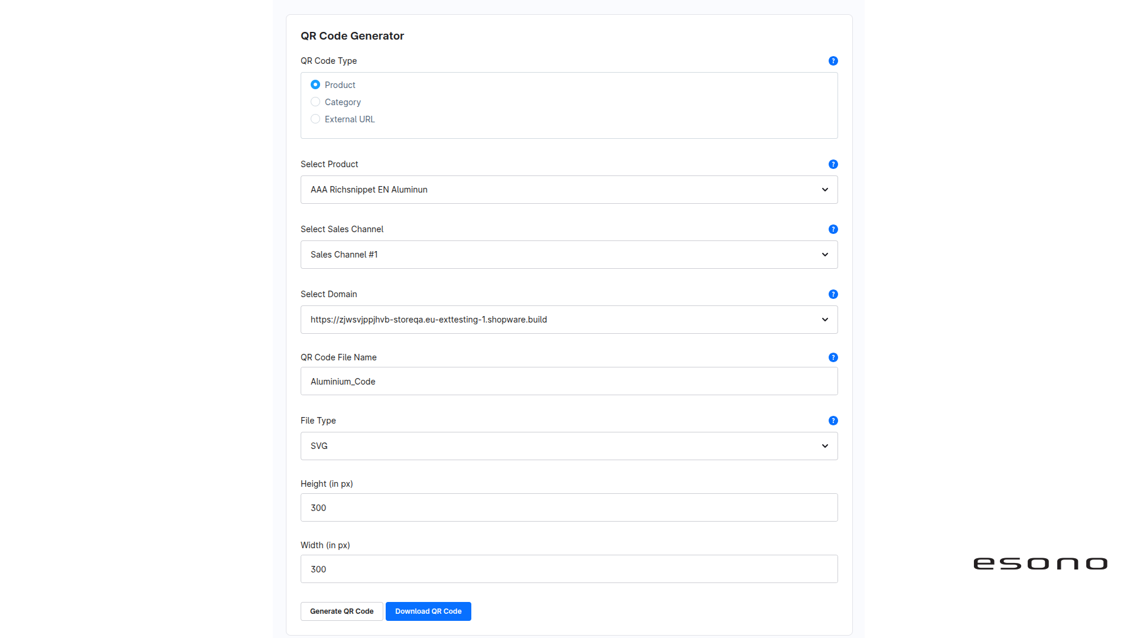Screen dimensions: 1134x638
Task: Click Generate QR Code button
Action: tap(342, 611)
